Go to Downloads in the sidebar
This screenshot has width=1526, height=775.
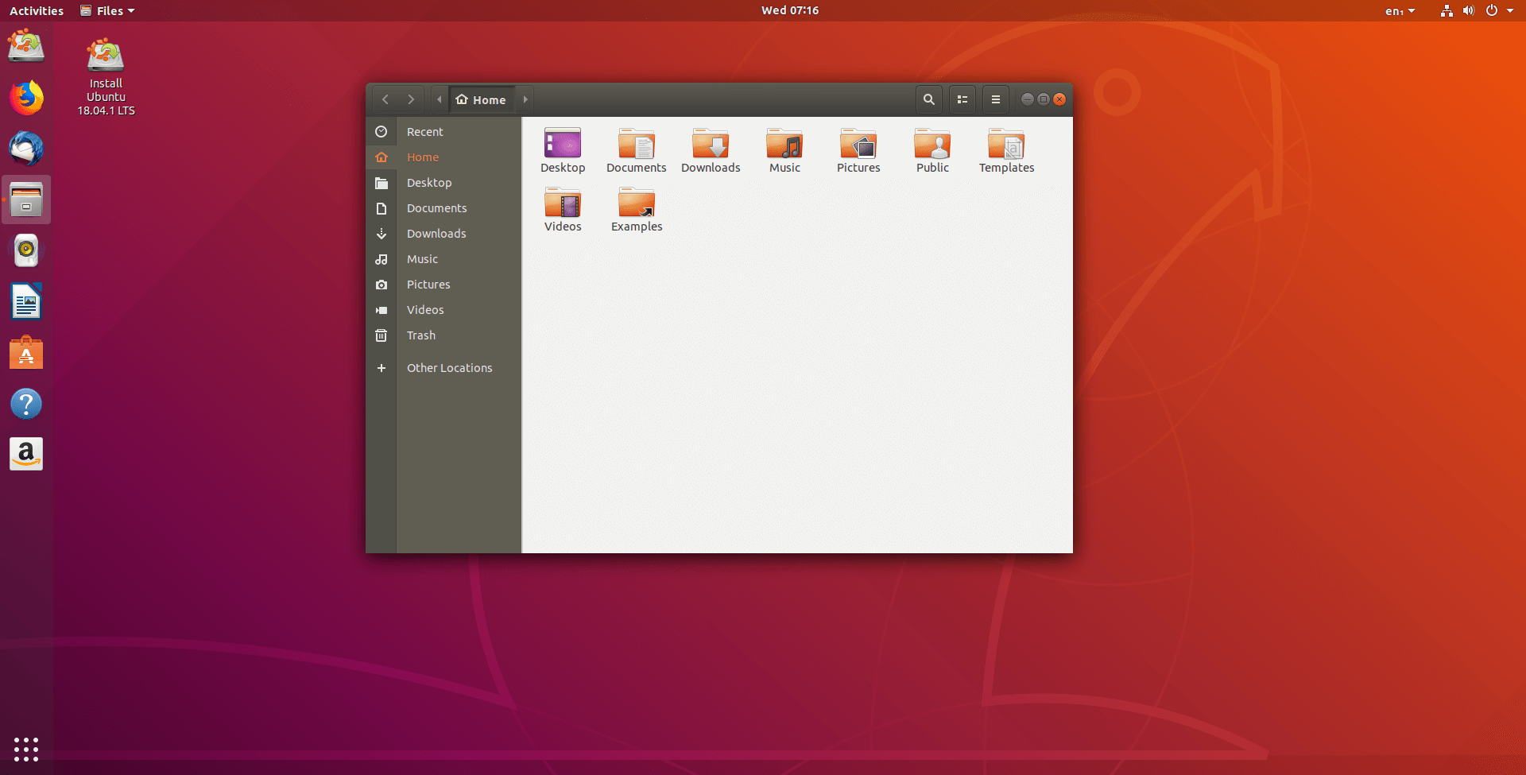coord(443,234)
